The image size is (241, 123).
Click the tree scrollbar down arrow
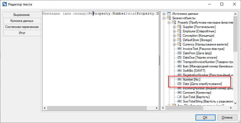pos(236,103)
